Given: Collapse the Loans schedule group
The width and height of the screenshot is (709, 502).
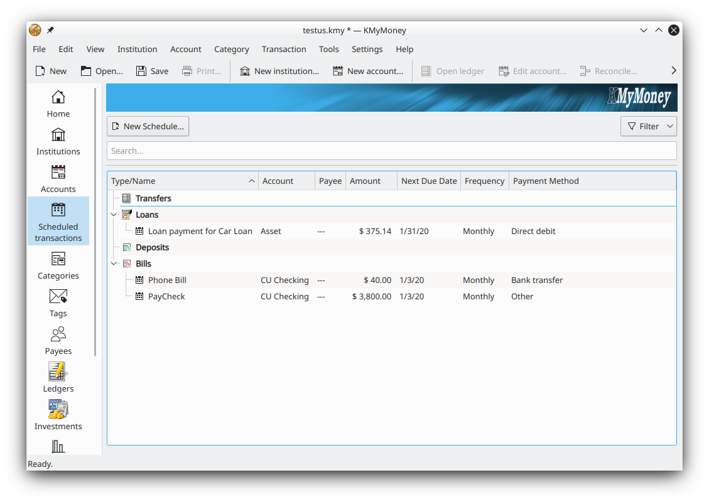Looking at the screenshot, I should pyautogui.click(x=114, y=215).
